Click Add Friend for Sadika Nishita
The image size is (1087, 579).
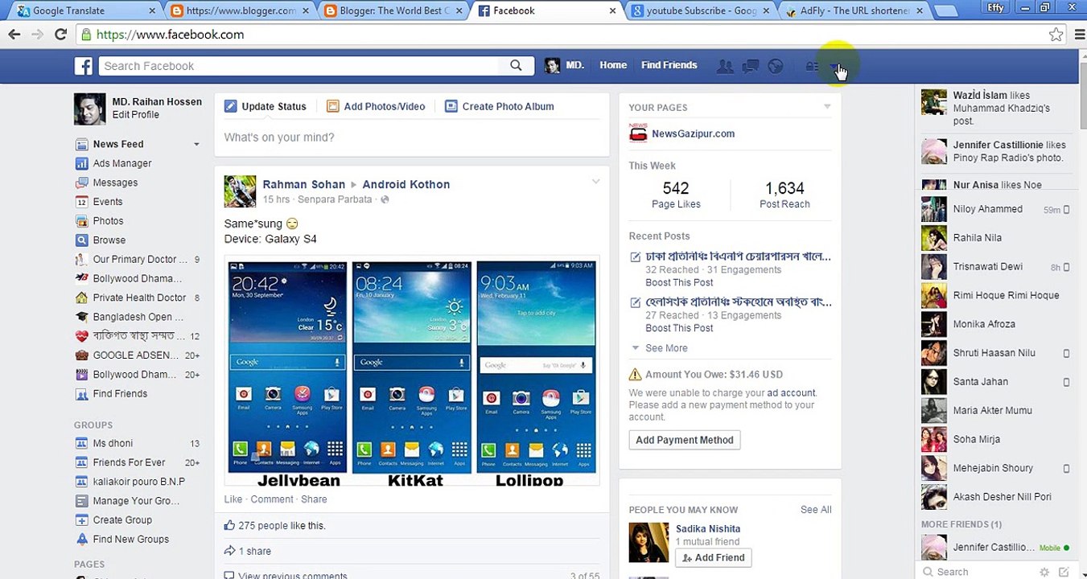click(714, 558)
